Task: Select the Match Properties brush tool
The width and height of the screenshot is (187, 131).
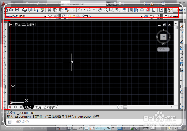Action: point(67,10)
